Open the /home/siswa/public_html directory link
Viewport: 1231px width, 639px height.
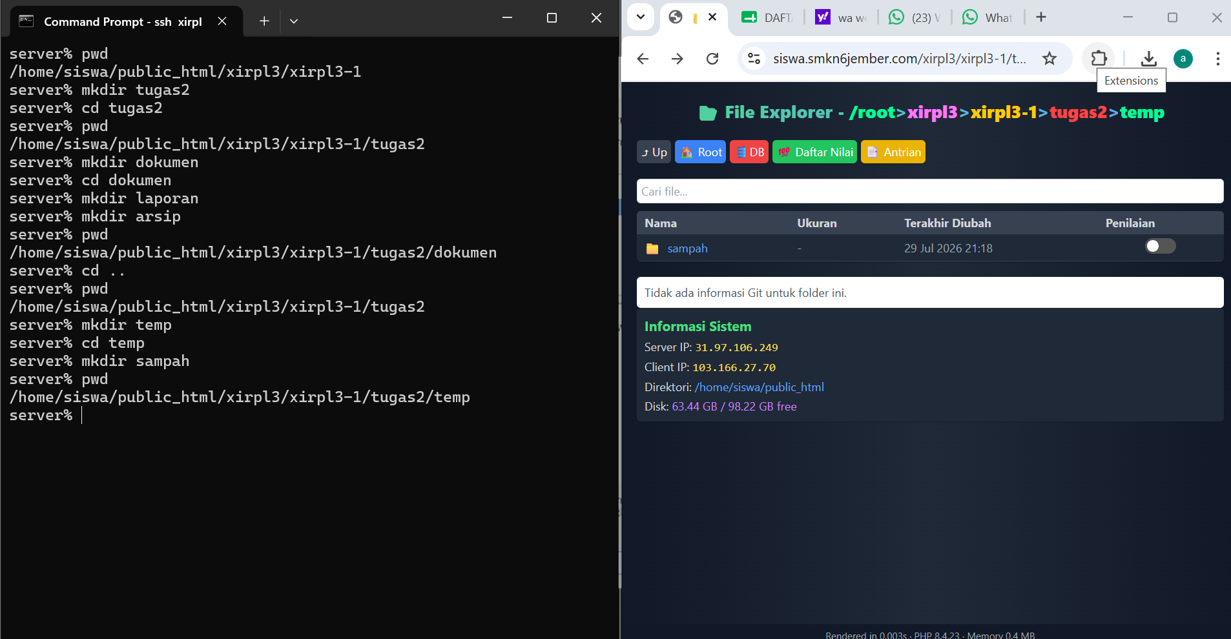click(760, 387)
